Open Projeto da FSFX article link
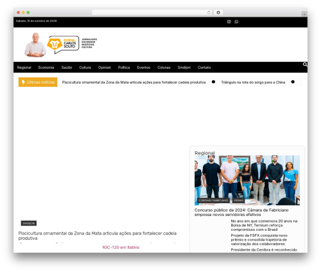Image resolution: width=321 pixels, height=272 pixels. (x=259, y=240)
